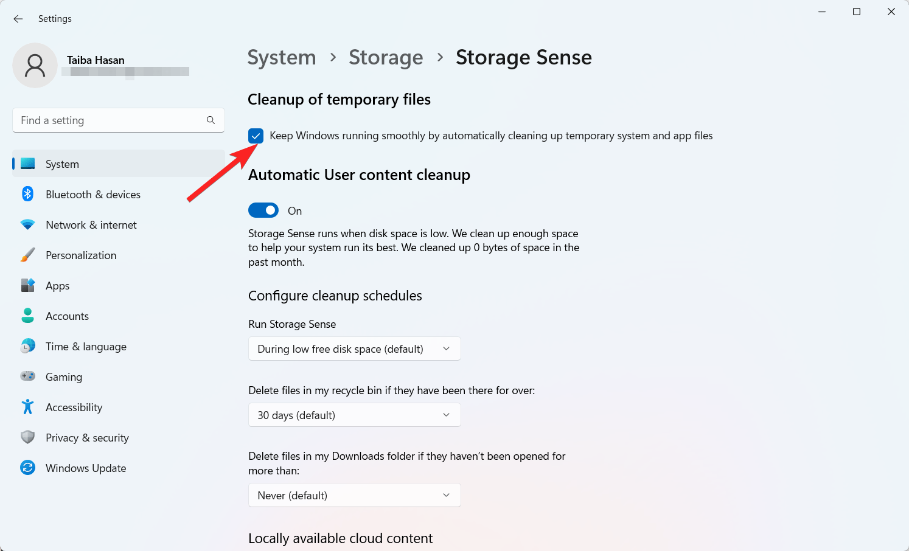Go to Storage breadcrumb link
The height and width of the screenshot is (551, 909).
[386, 58]
